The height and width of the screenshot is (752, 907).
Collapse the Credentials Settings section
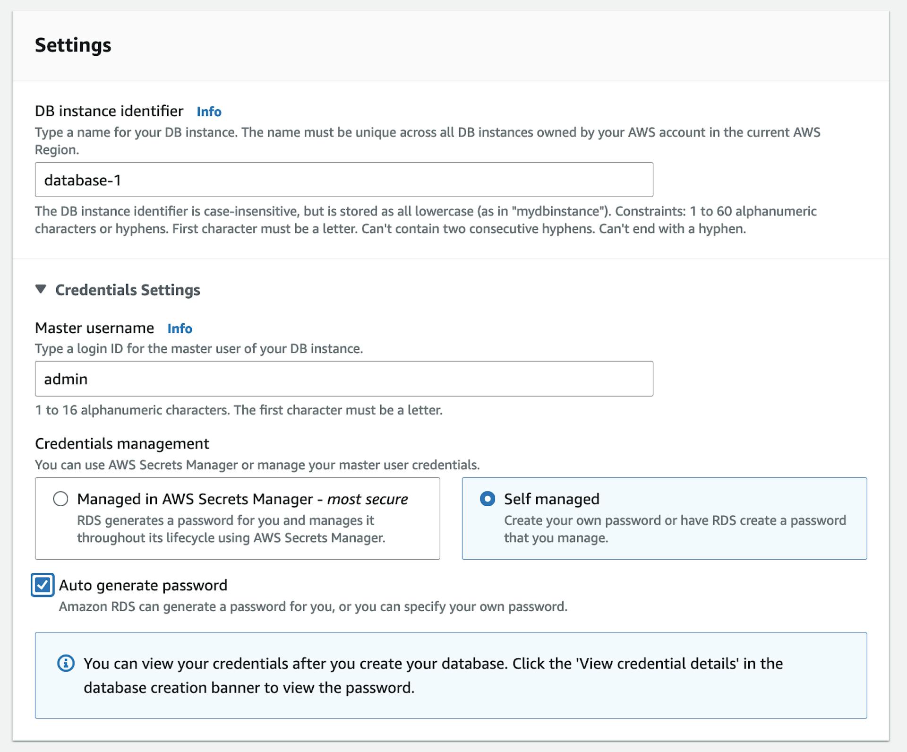click(x=42, y=290)
